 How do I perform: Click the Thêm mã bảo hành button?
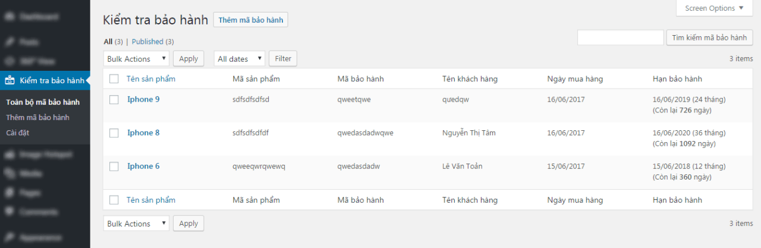250,20
